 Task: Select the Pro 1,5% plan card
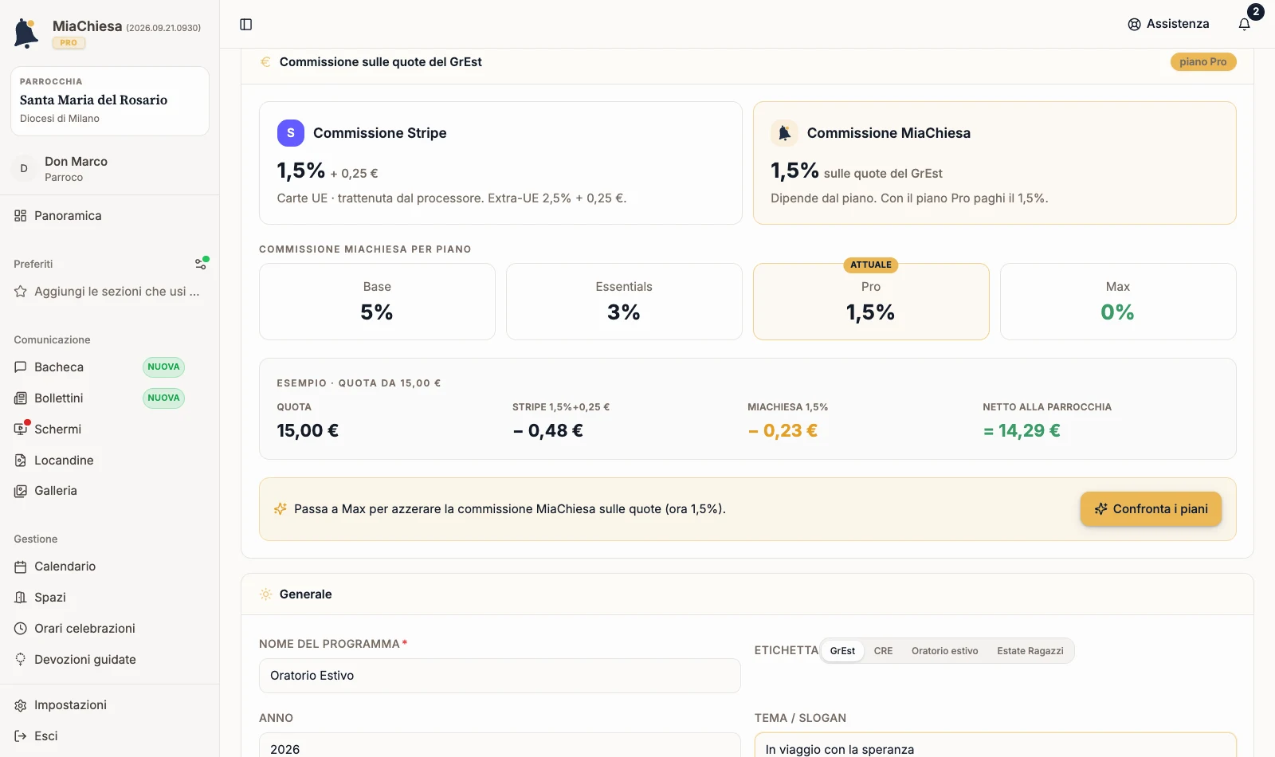(871, 302)
